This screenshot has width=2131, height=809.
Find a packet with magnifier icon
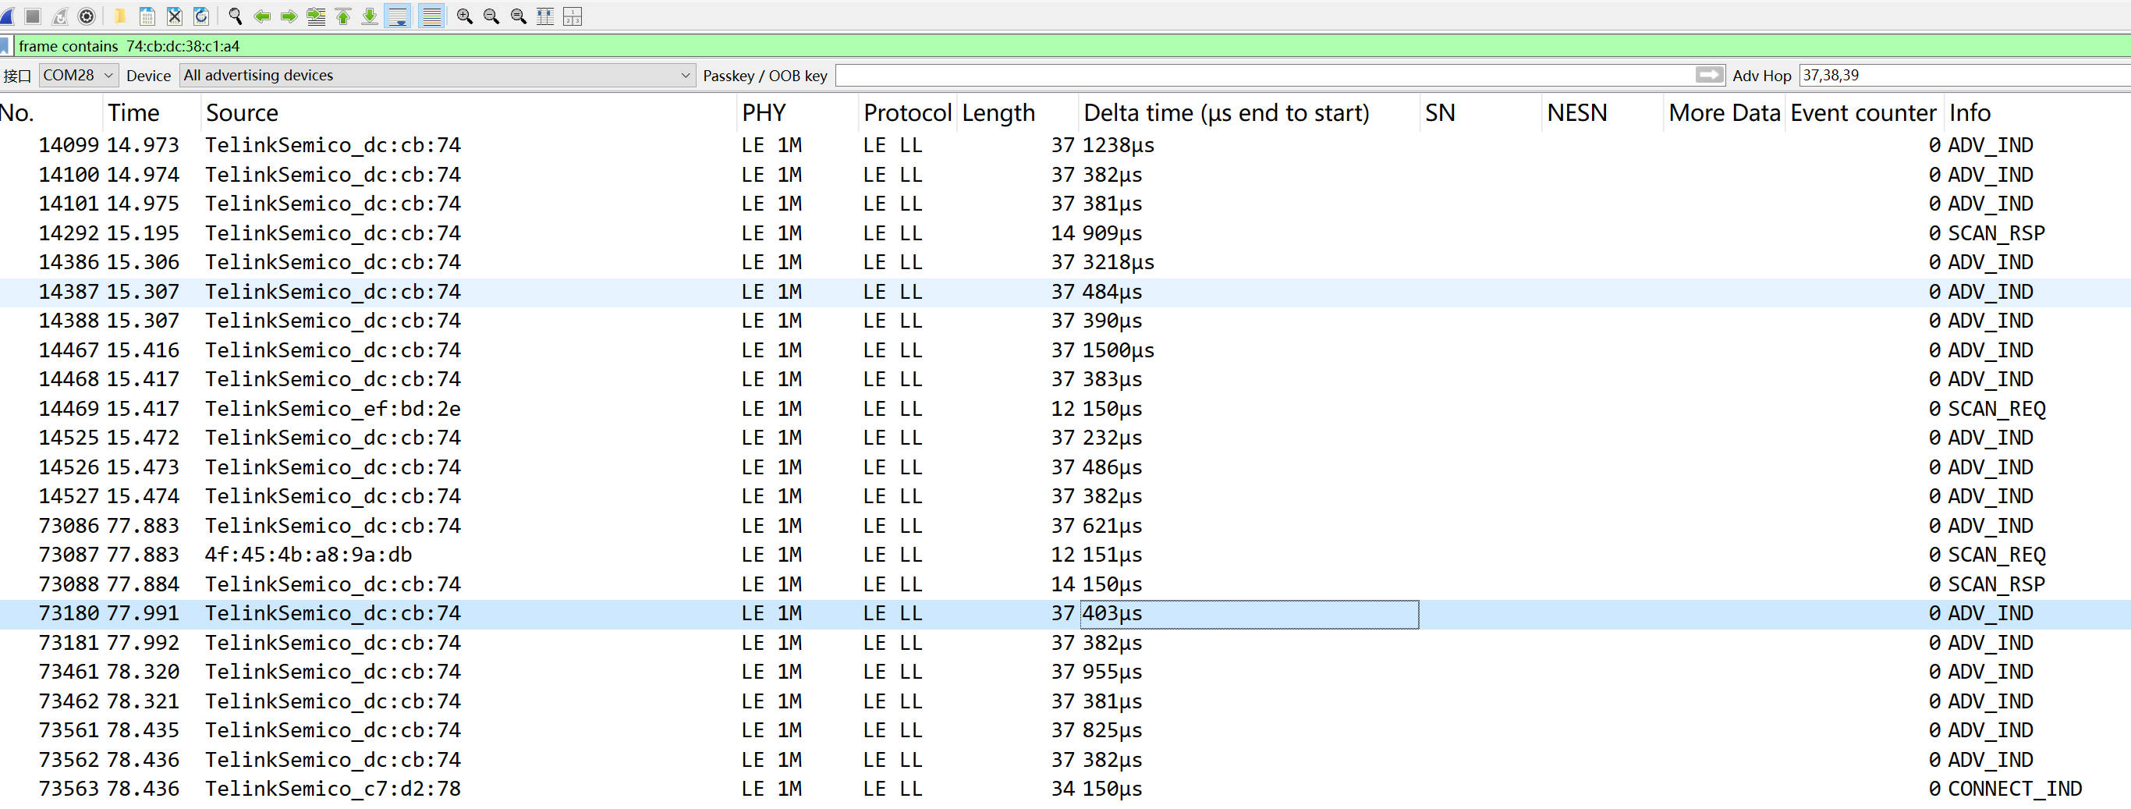point(235,16)
